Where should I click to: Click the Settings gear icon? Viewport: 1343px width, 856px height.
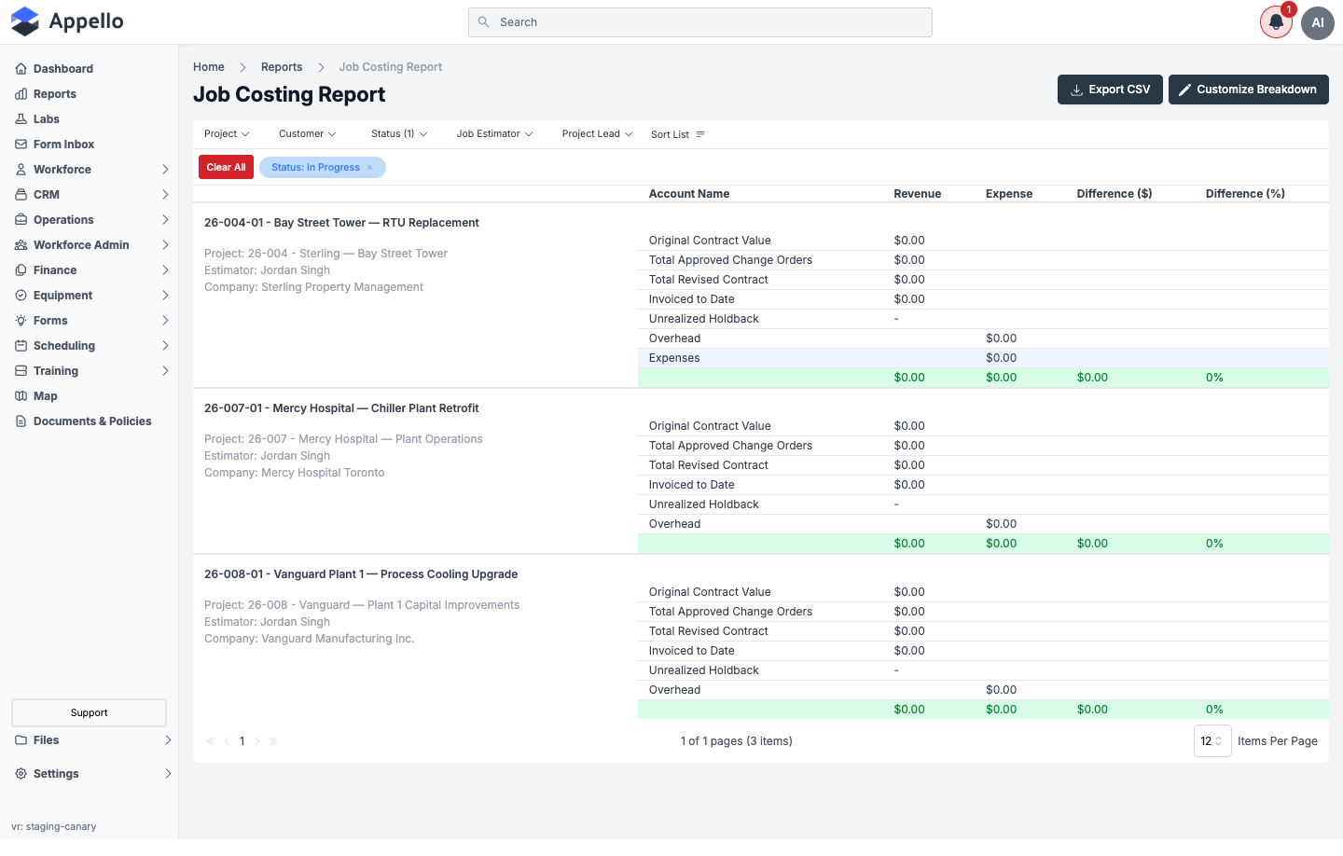pos(21,774)
